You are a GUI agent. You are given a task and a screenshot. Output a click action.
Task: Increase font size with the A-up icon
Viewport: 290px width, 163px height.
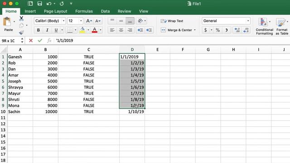click(89, 21)
